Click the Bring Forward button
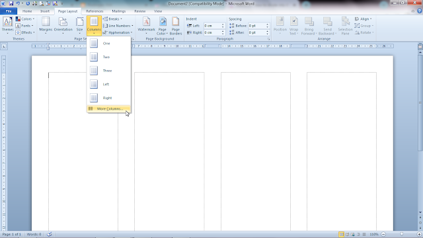 pyautogui.click(x=309, y=26)
